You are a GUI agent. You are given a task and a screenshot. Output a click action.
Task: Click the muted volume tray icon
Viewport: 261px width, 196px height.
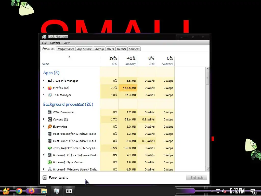point(224,191)
